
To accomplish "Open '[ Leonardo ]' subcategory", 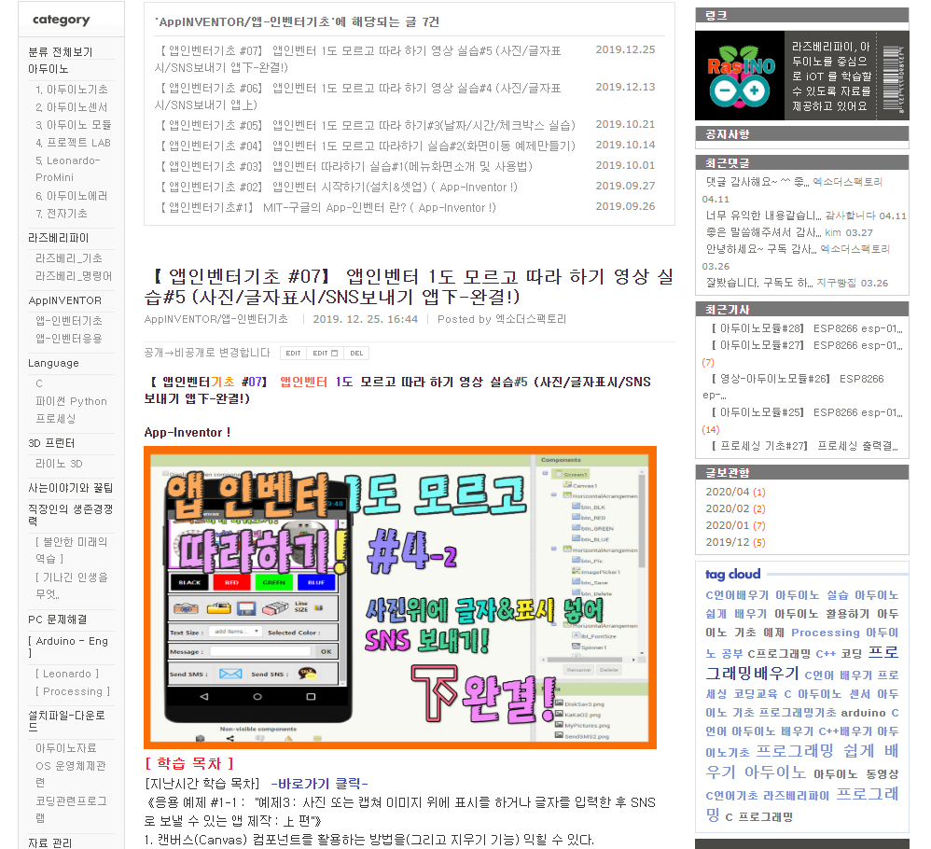I will 67,674.
